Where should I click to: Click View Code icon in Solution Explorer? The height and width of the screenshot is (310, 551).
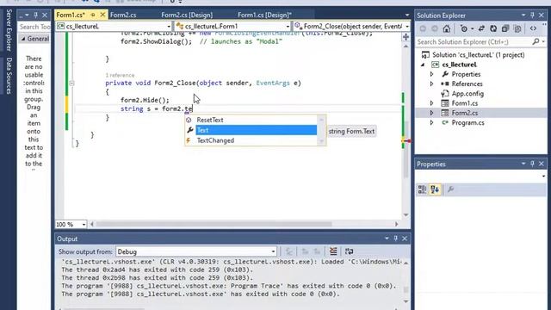[x=533, y=28]
